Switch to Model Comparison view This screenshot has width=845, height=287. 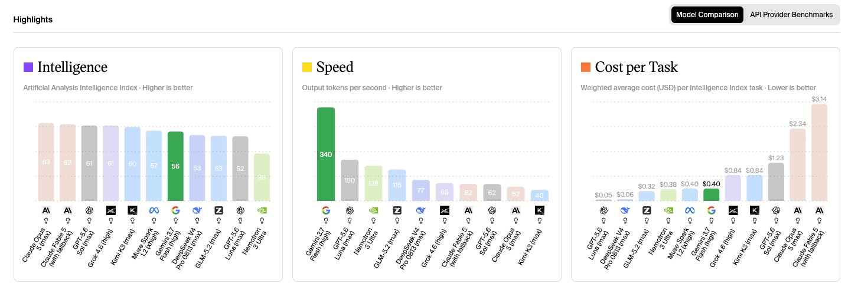pyautogui.click(x=707, y=15)
